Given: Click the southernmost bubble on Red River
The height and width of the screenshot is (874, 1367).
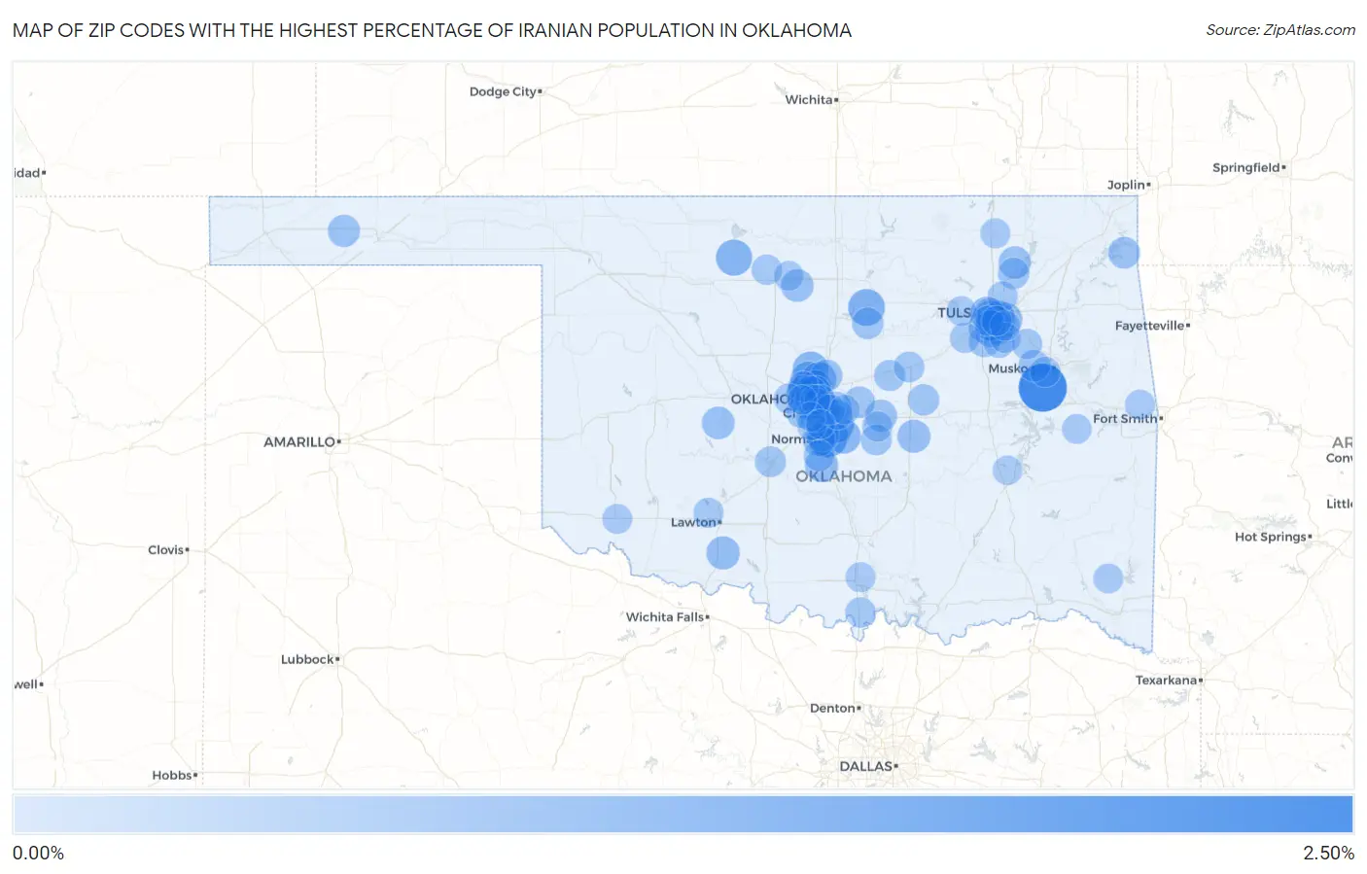Looking at the screenshot, I should pyautogui.click(x=859, y=612).
